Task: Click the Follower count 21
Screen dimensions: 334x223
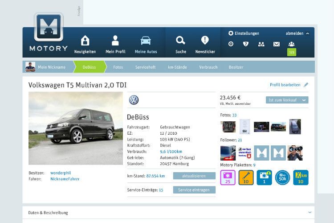Action: (240, 140)
